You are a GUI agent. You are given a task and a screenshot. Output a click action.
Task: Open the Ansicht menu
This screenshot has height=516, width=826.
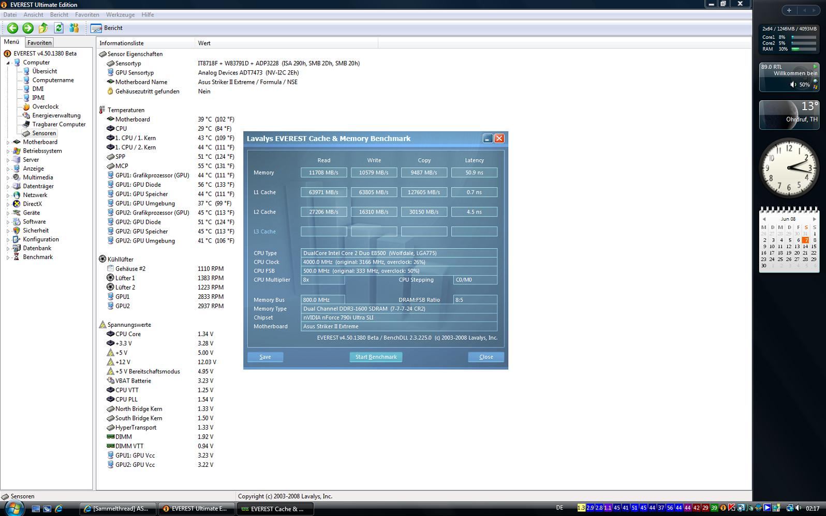(x=33, y=14)
